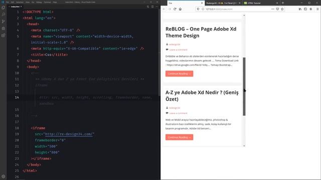321x180 pixels.
Task: Open the Manage gear in VS Code activity bar
Action: tap(4, 176)
